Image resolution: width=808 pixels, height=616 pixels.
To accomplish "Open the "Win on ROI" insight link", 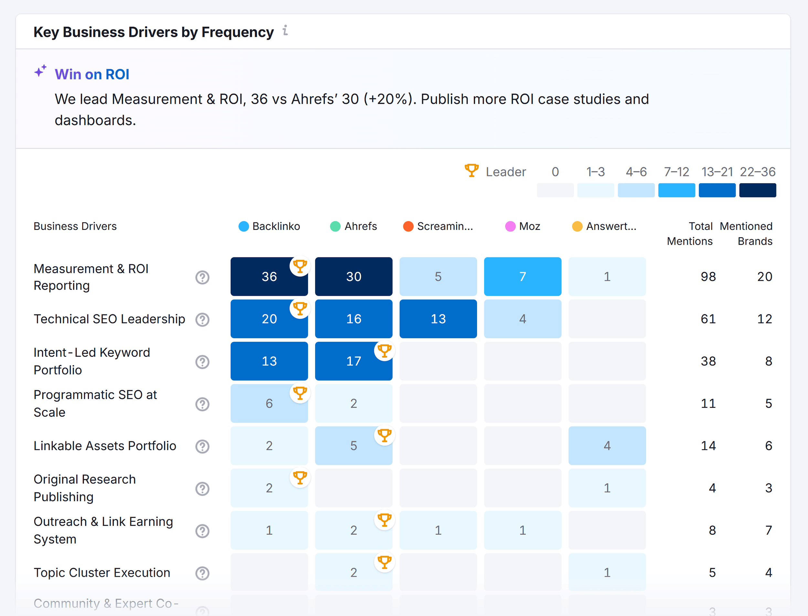I will coord(92,74).
